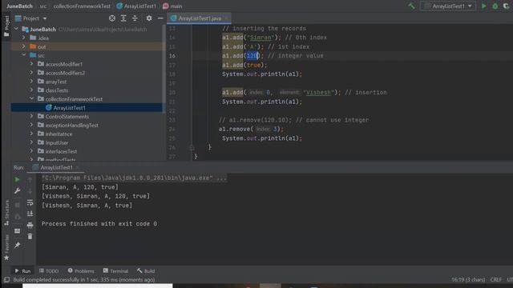513x288 pixels.
Task: Open the Run tool window button
Action: point(22,270)
